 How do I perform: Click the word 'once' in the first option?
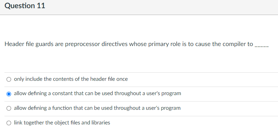click(122, 79)
